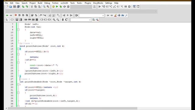Toggle S source display button
The width and height of the screenshot is (195, 110).
coord(63,20)
